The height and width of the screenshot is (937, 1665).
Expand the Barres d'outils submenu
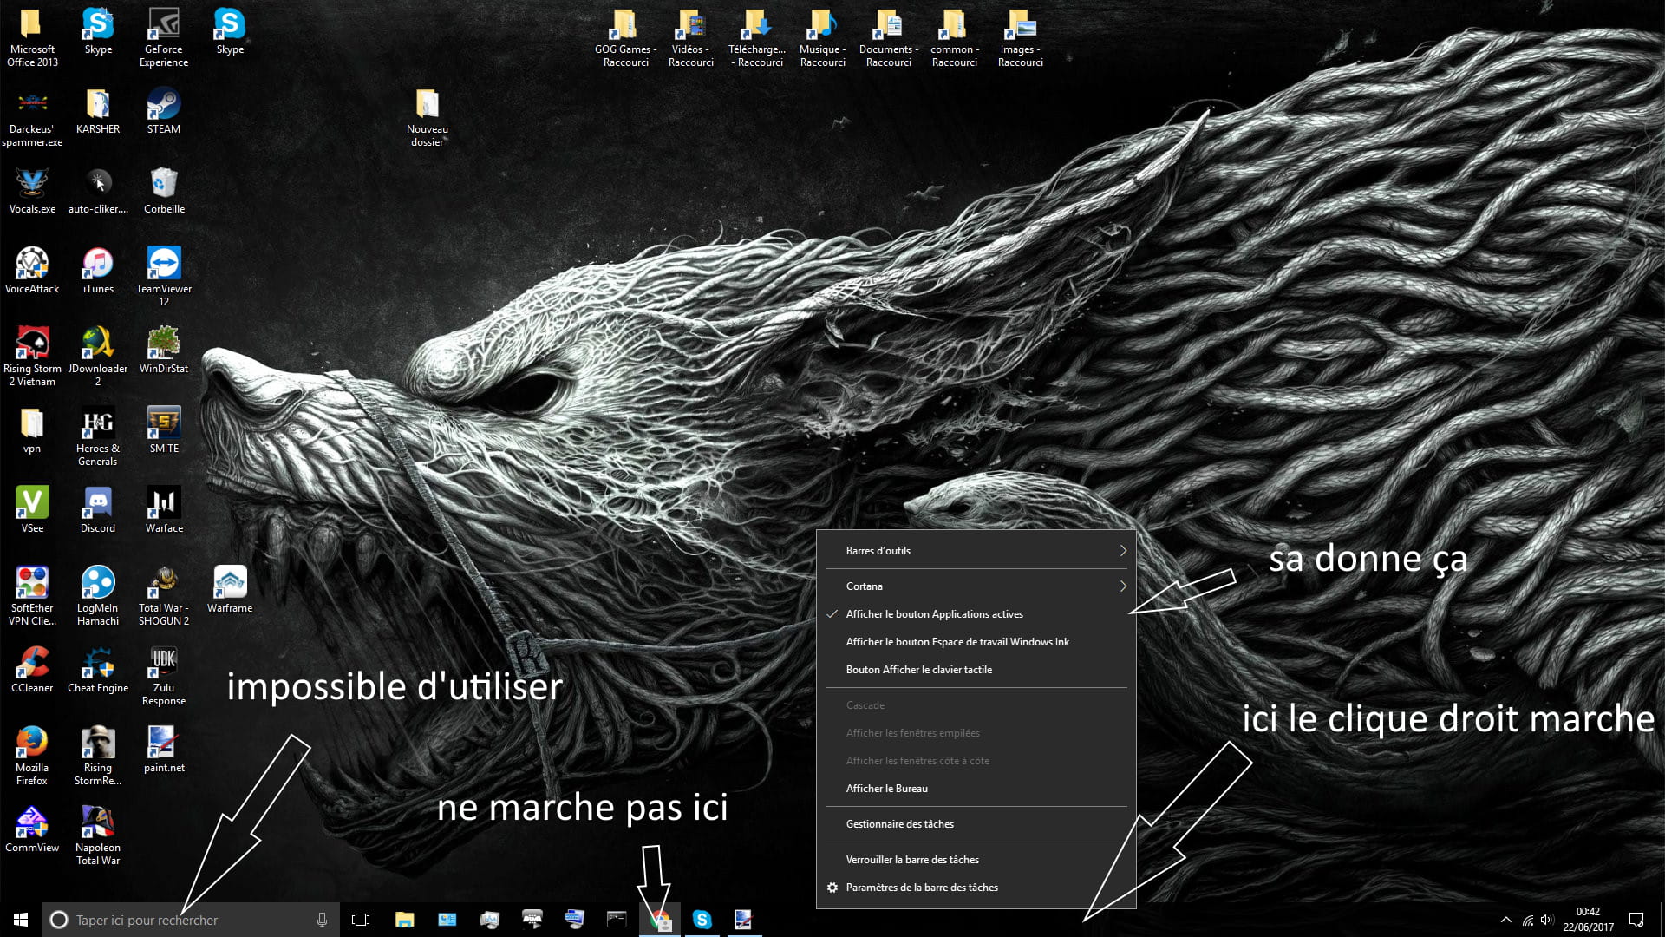tap(976, 551)
